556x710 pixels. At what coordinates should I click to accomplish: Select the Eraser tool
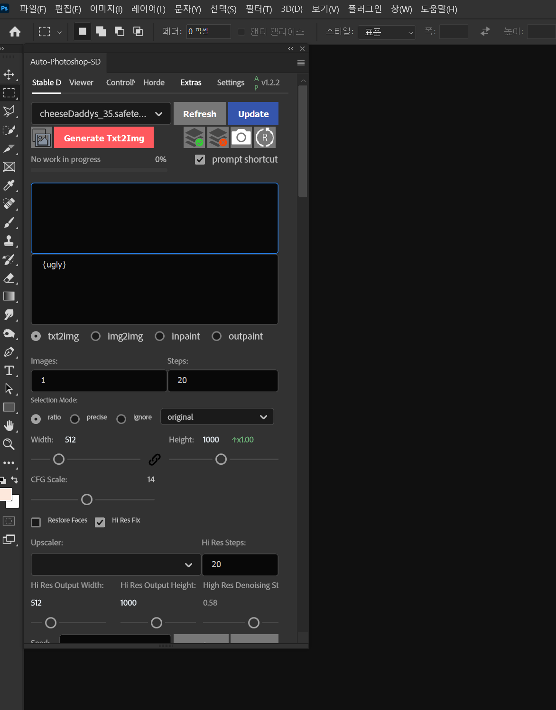(x=9, y=278)
